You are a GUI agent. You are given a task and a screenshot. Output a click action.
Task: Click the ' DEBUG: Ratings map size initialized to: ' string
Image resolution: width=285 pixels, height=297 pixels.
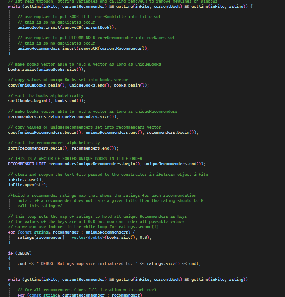87,264
